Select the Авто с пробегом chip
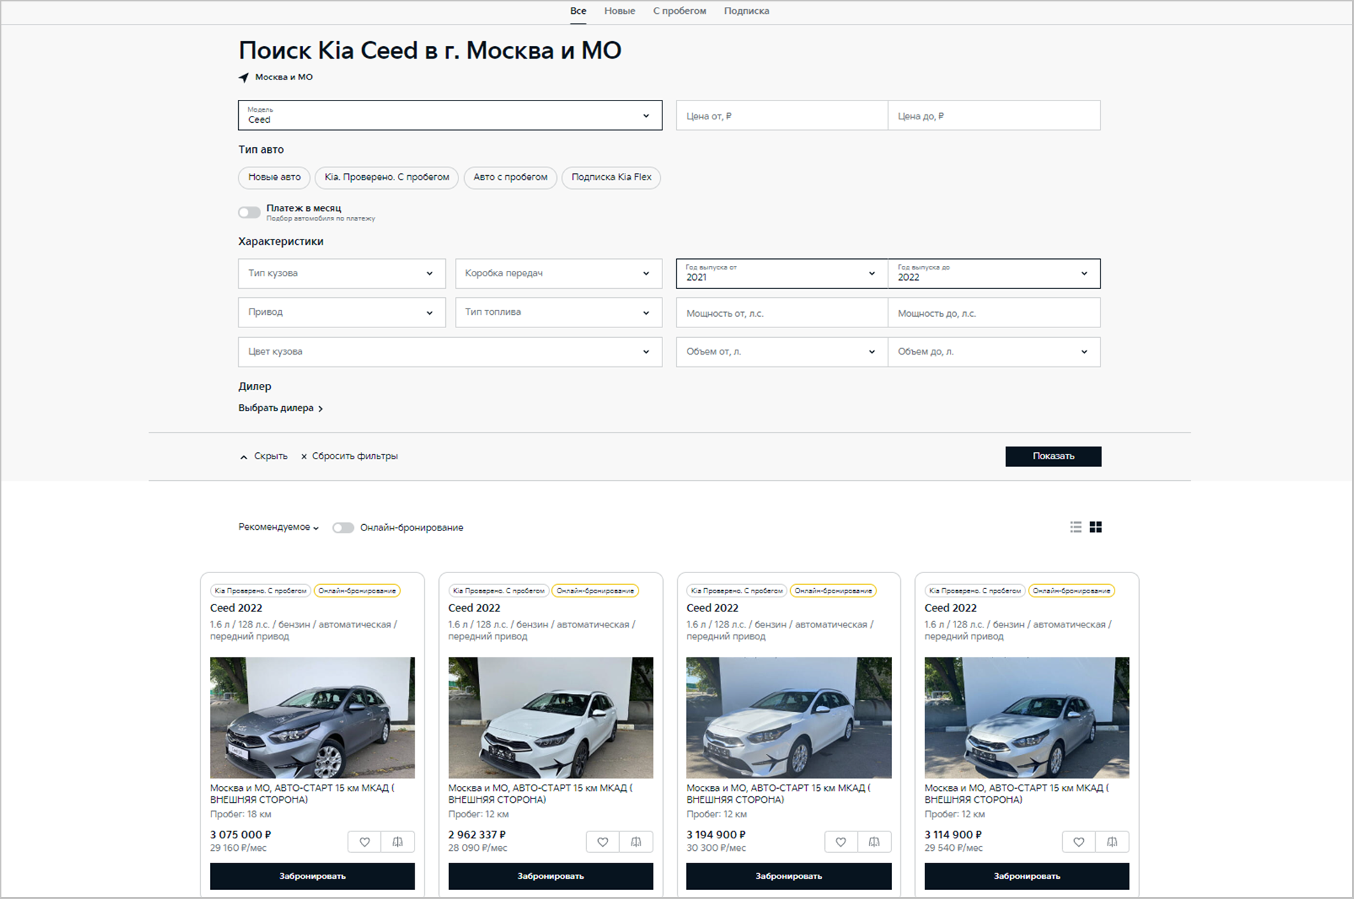Image resolution: width=1354 pixels, height=899 pixels. 510,177
